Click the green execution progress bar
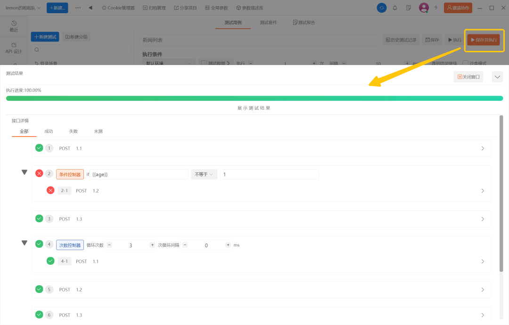 tap(254, 98)
